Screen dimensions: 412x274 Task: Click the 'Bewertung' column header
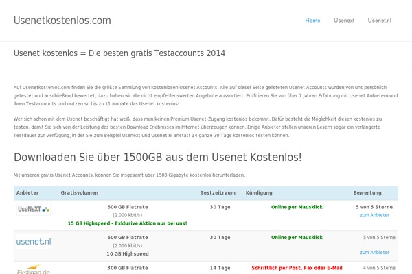(x=367, y=192)
